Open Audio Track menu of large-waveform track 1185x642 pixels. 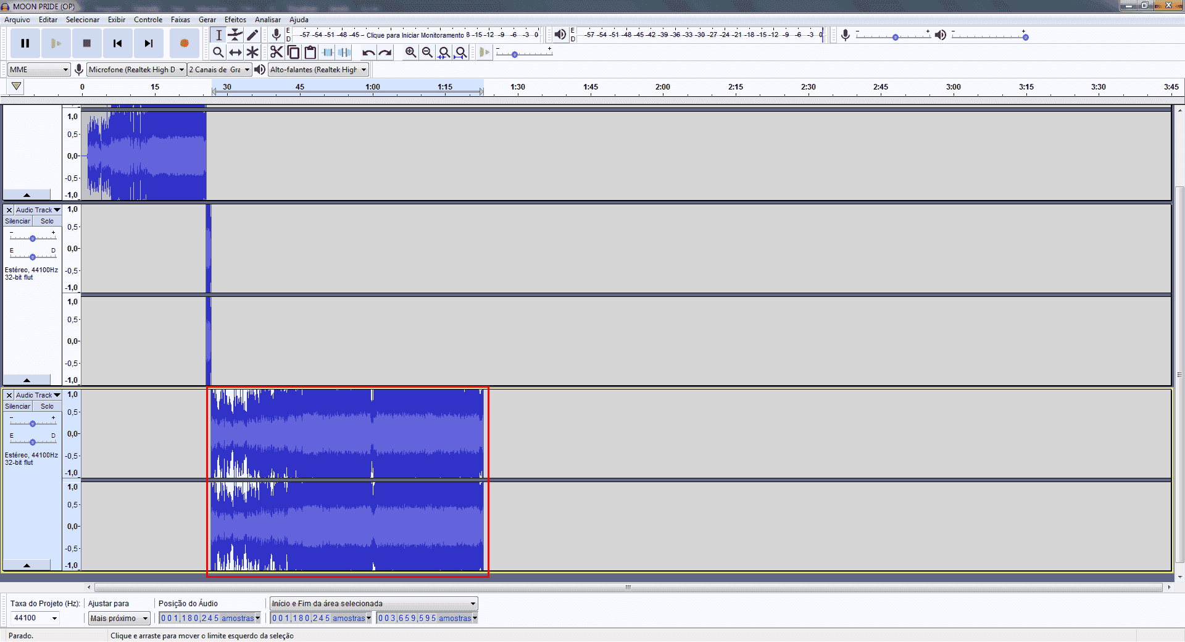(x=38, y=395)
